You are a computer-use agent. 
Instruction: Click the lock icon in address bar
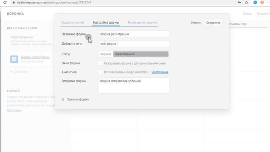point(13,3)
